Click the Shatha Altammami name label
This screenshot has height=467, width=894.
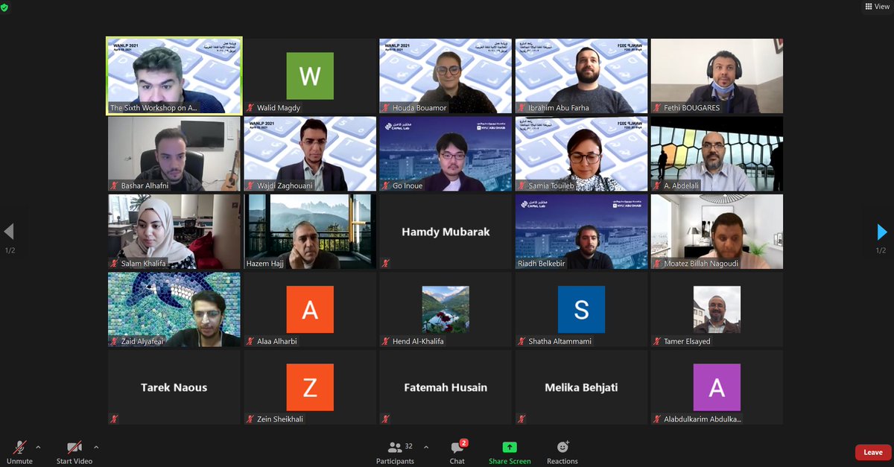pos(560,342)
